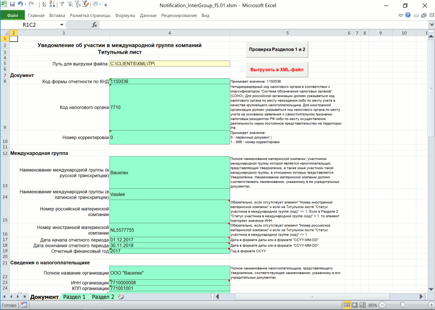Select the end date cell 30.11.2018
Screen dimensions: 435x310
point(170,245)
